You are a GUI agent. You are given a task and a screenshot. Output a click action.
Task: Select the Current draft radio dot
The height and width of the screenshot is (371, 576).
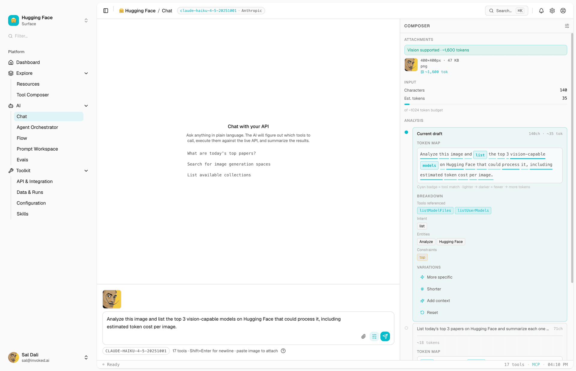pyautogui.click(x=406, y=132)
